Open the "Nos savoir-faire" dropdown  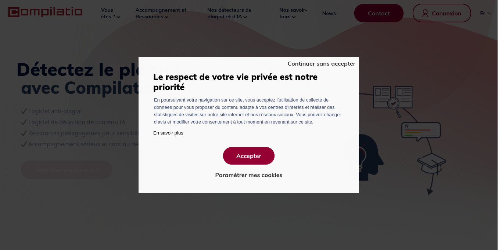coord(293,13)
